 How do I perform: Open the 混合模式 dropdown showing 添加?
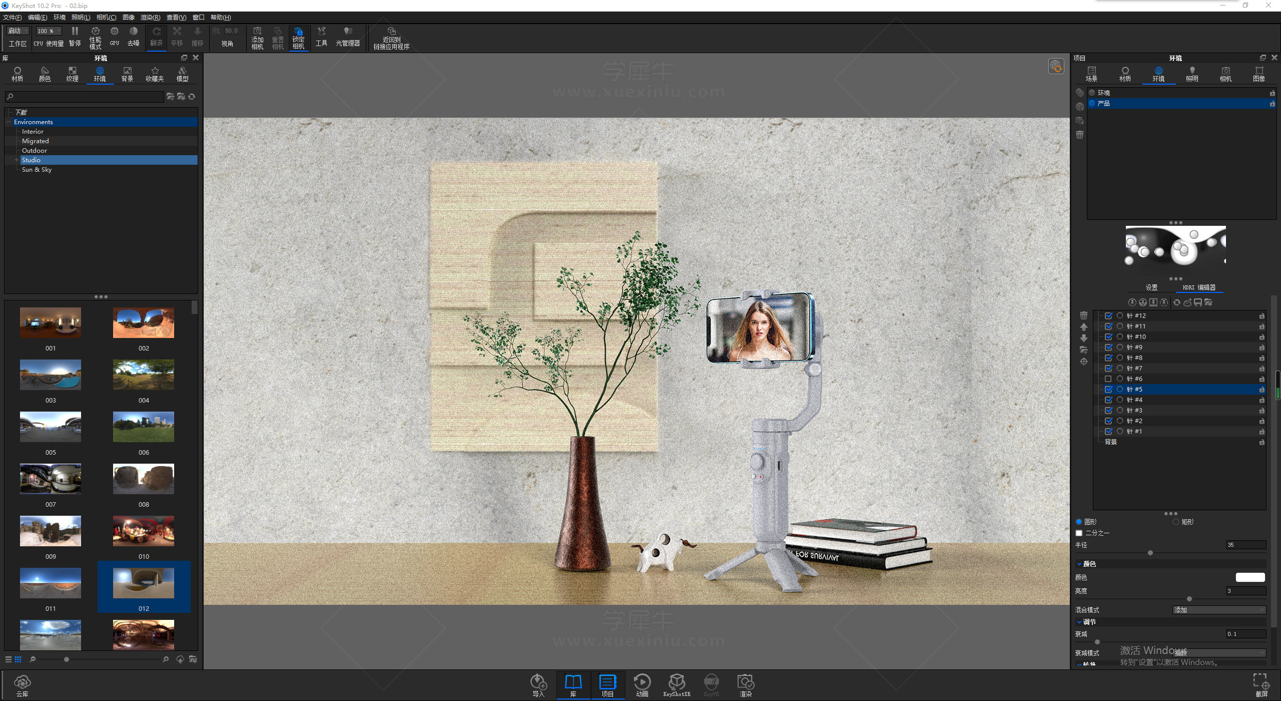pos(1219,610)
